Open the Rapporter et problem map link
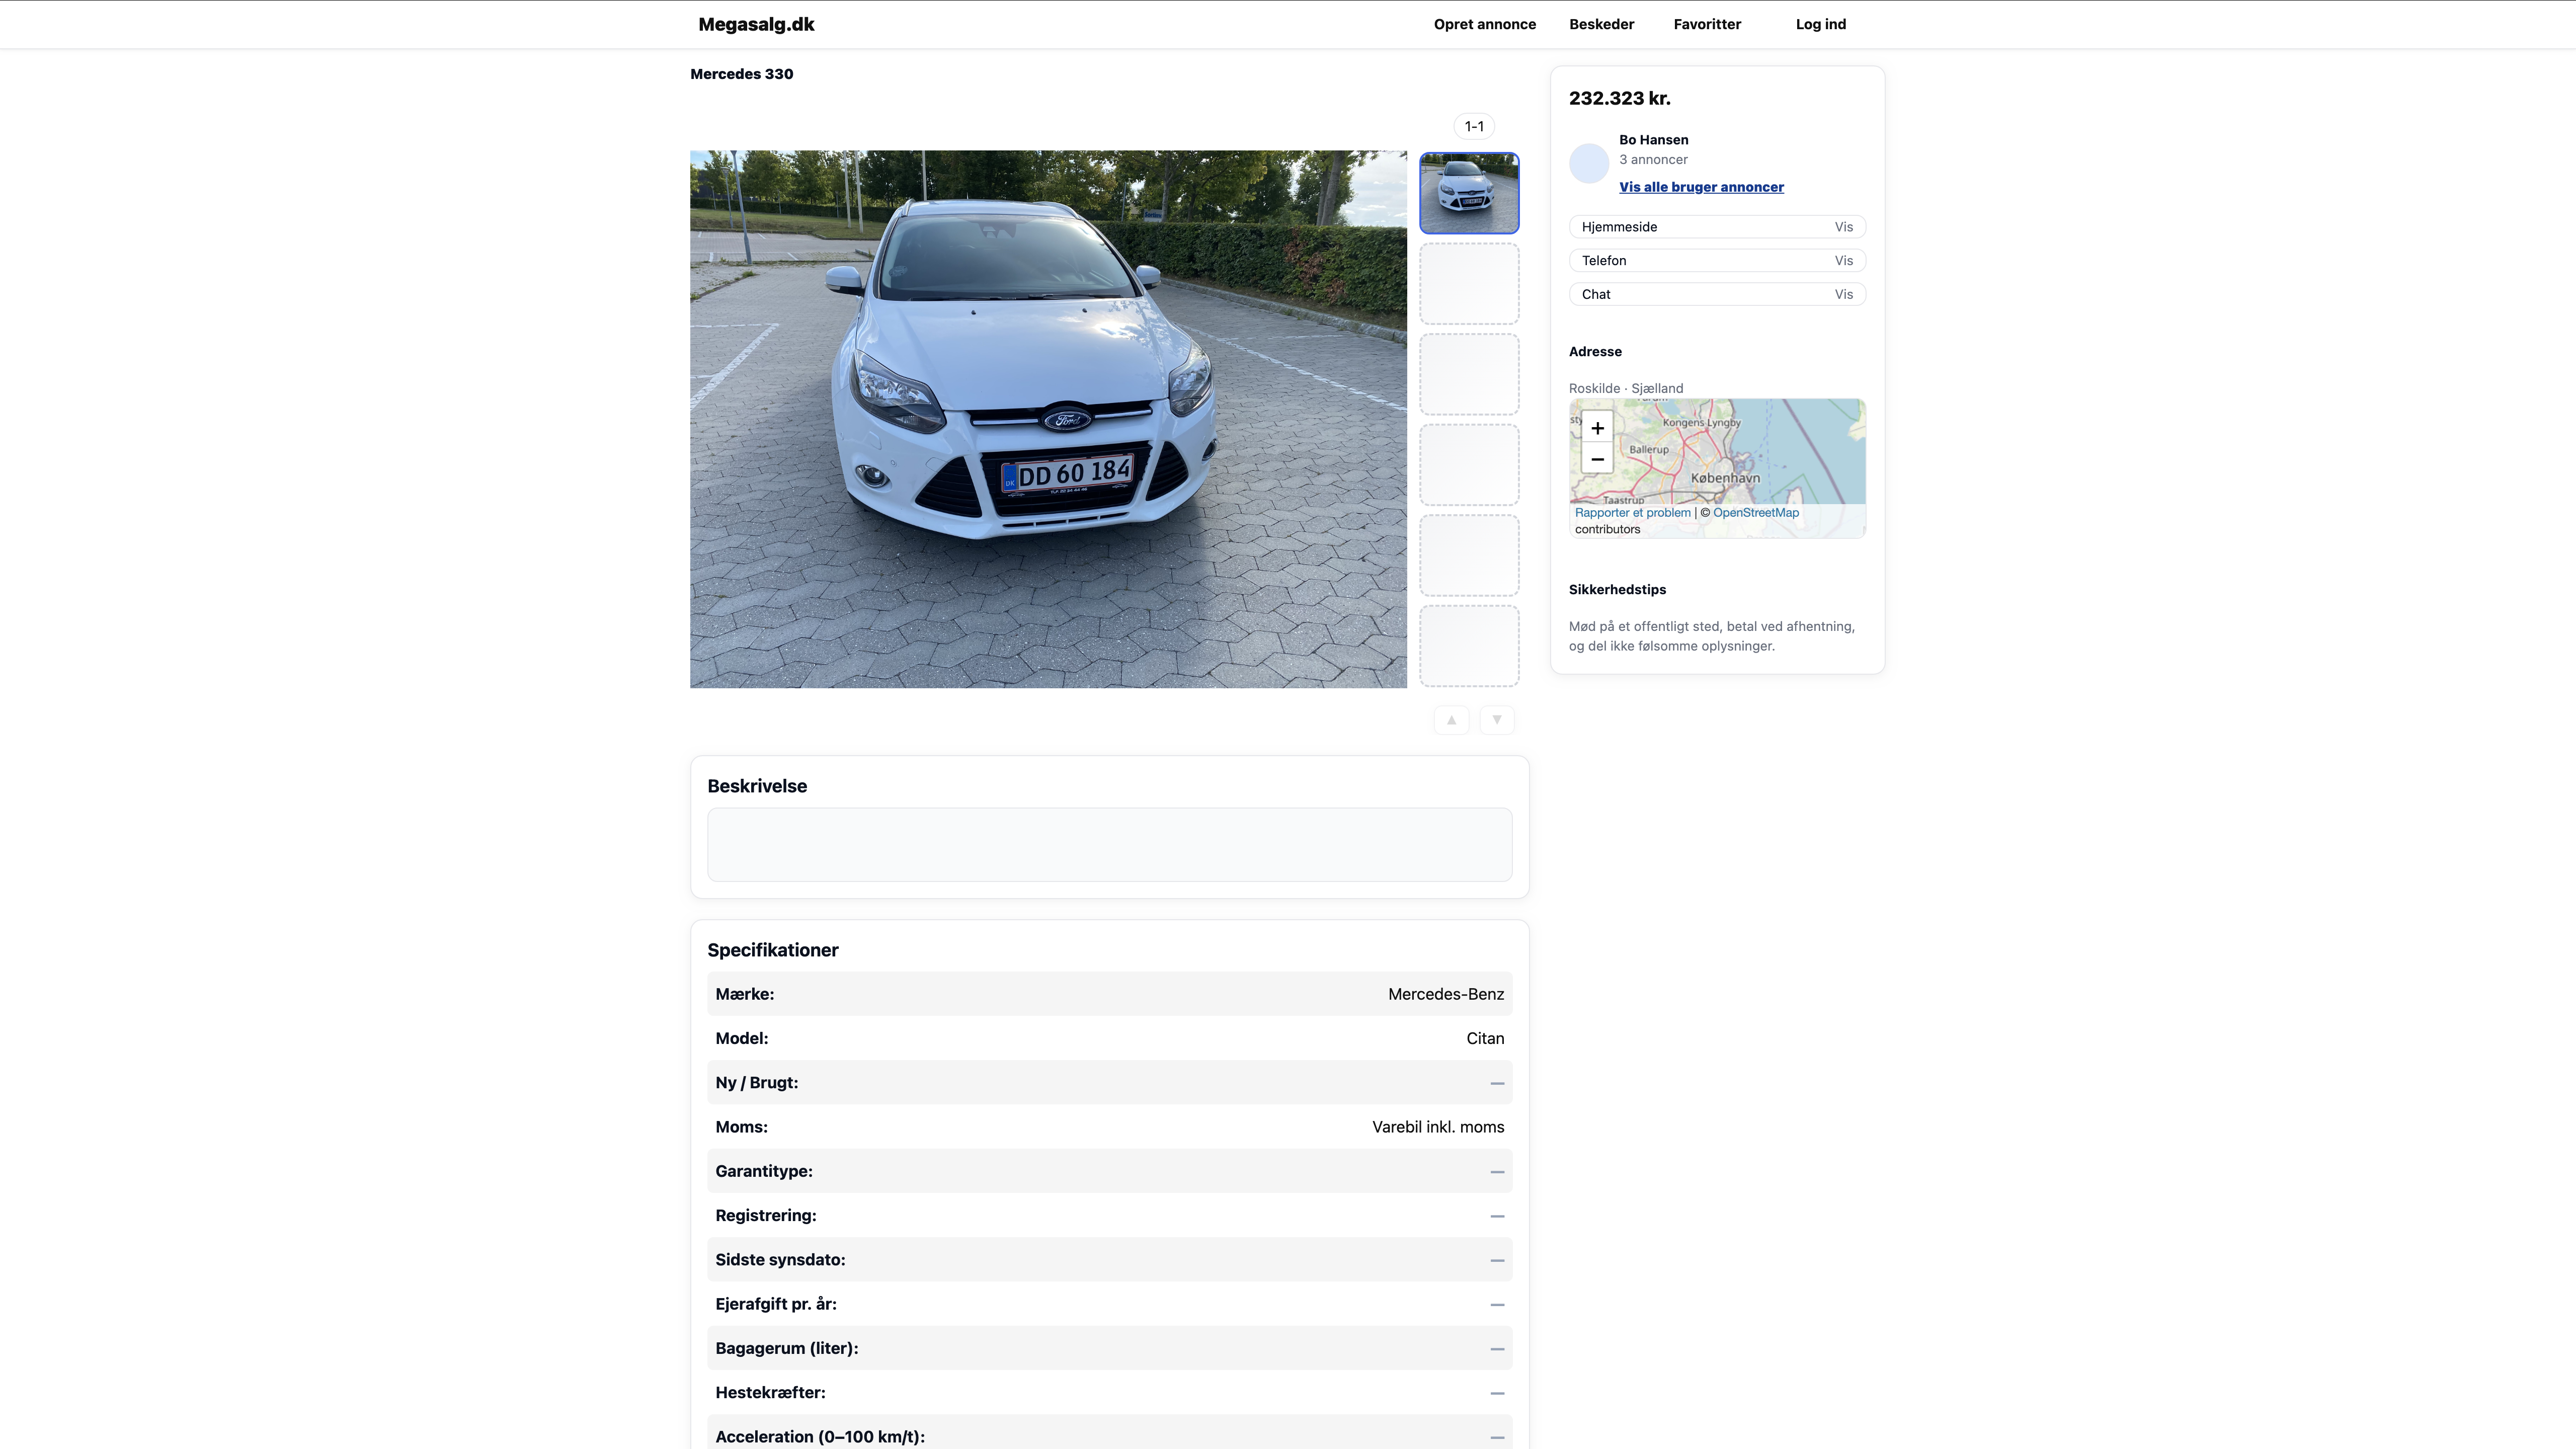Viewport: 2576px width, 1449px height. [1632, 513]
